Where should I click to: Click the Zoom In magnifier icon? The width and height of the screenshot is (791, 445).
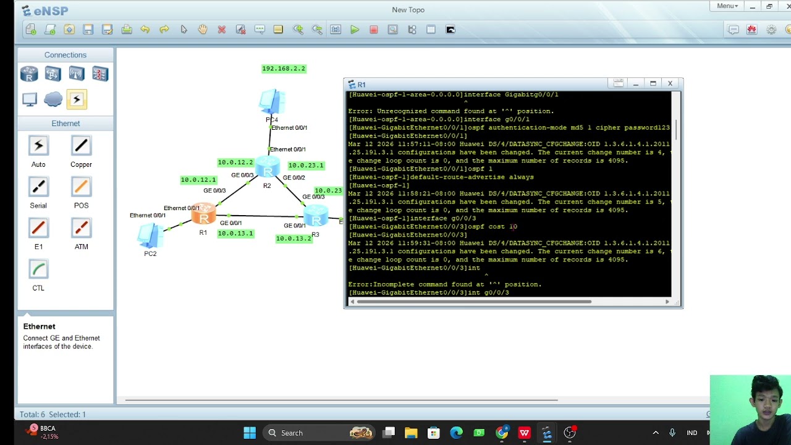(x=298, y=29)
